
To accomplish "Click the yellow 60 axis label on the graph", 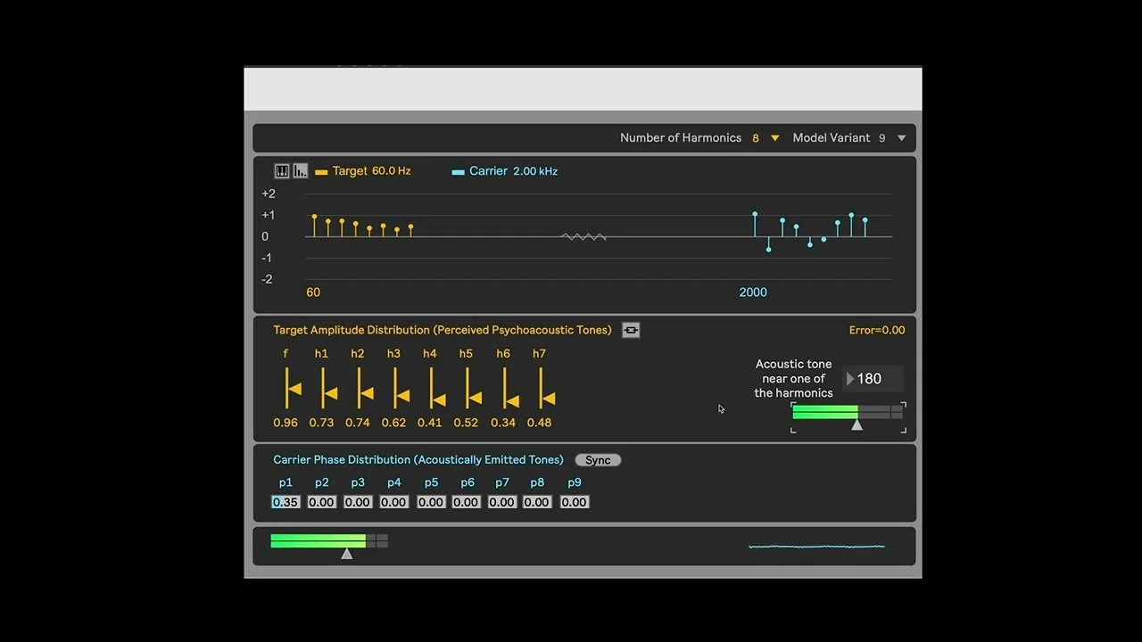I will (313, 292).
